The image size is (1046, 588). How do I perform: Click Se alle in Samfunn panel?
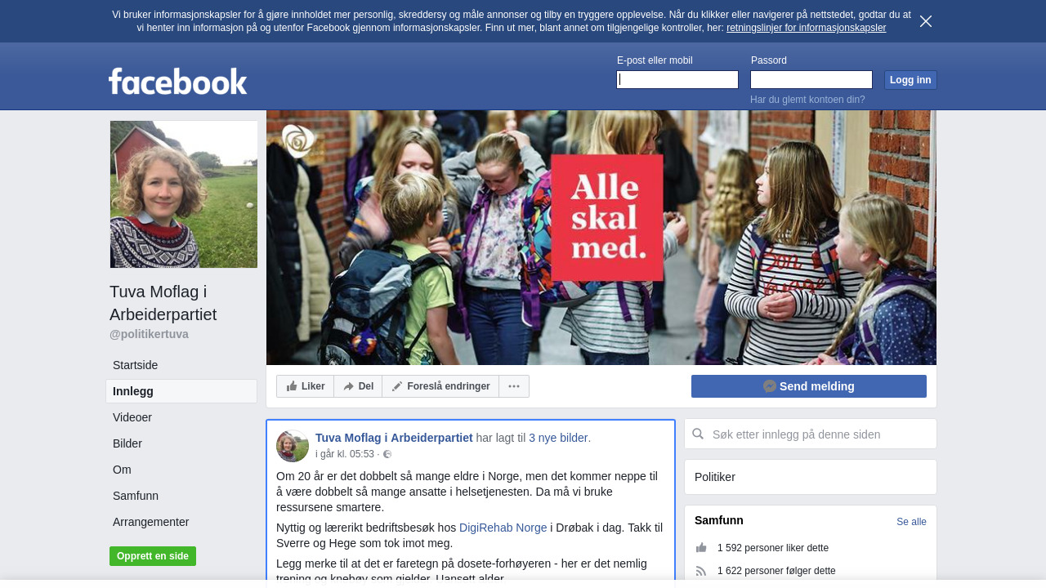tap(911, 522)
